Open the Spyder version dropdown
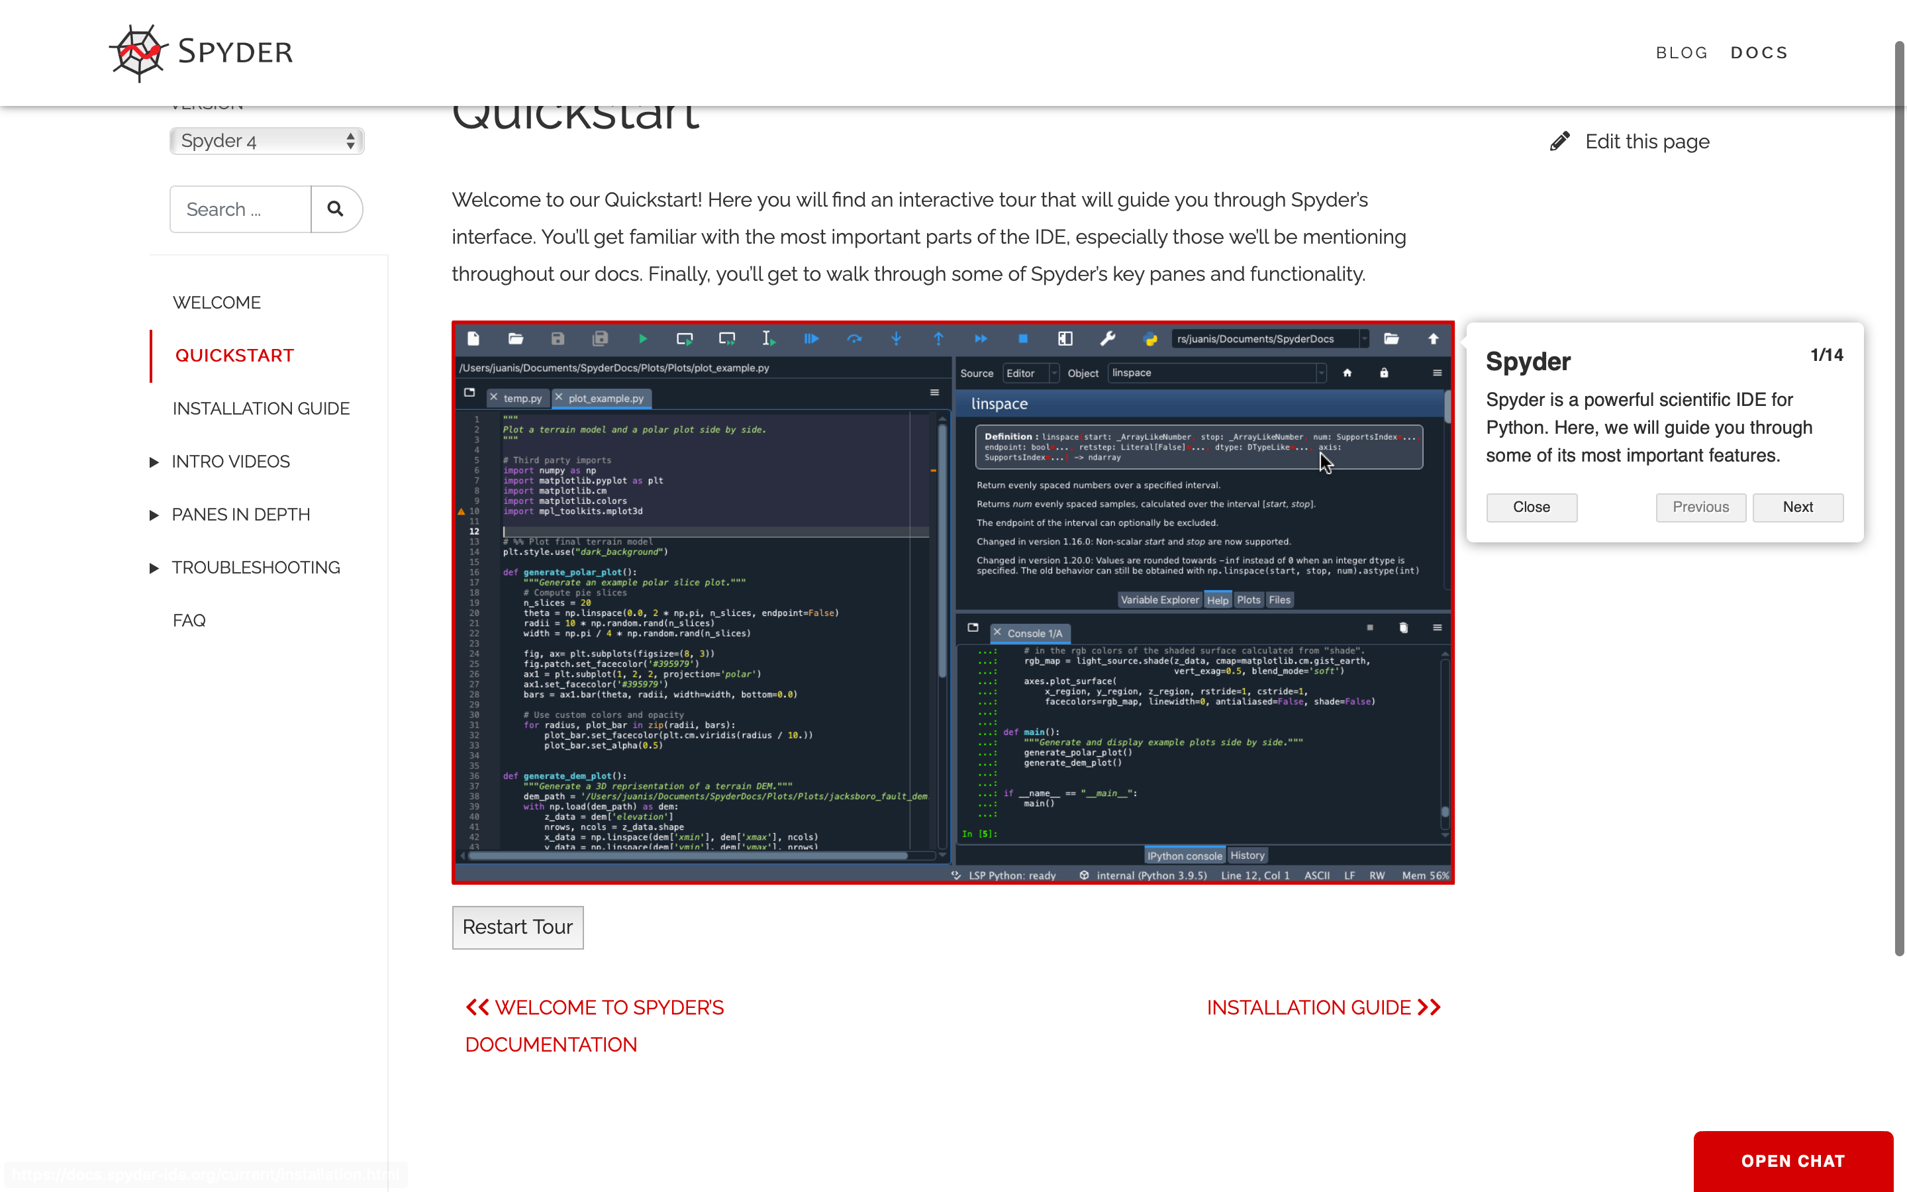1907x1192 pixels. 266,140
